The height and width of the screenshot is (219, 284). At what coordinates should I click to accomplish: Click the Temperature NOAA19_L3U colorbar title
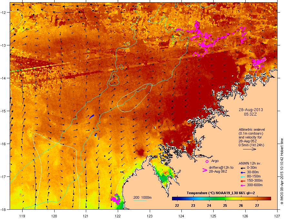[x=221, y=193]
